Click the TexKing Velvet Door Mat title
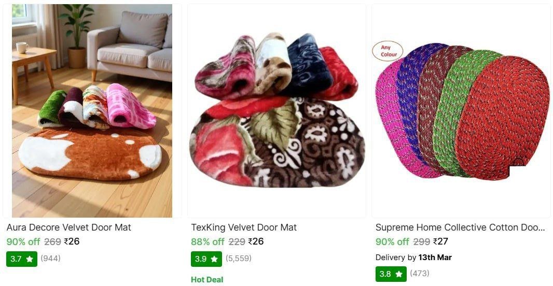The image size is (553, 286). 244,227
